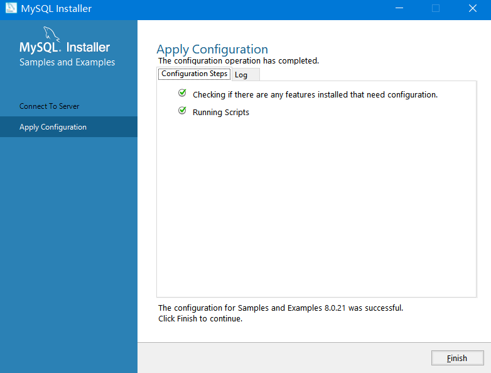Click green checkmark next to Running Scripts
The width and height of the screenshot is (491, 373).
coord(182,111)
